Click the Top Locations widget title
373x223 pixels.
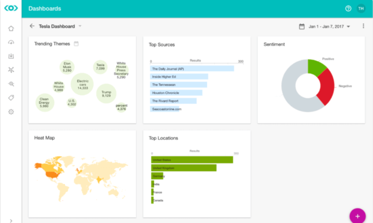[x=163, y=138]
